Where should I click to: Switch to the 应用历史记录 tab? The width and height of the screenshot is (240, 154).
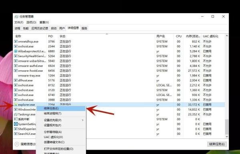[40, 28]
